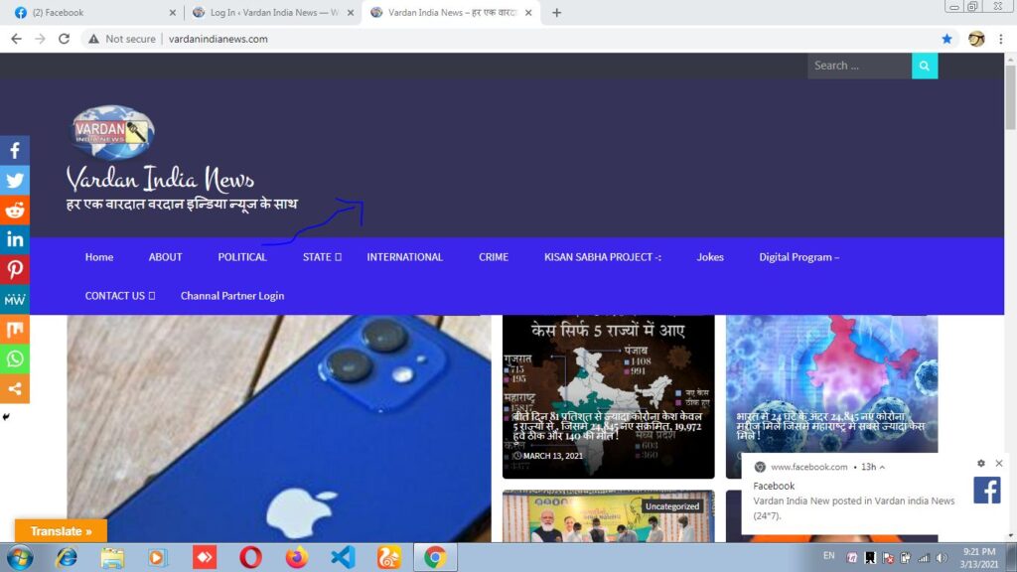
Task: Switch to the Log In Vardan India News tab
Action: [272, 12]
